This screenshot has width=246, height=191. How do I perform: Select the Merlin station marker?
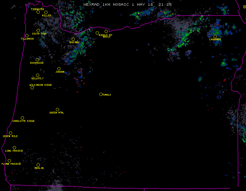click(38, 165)
